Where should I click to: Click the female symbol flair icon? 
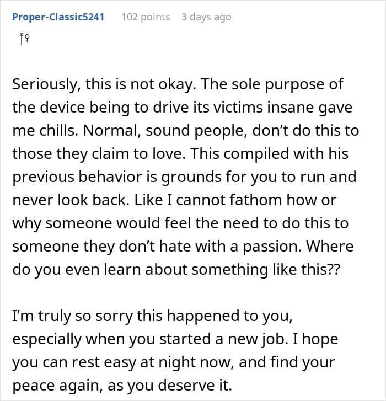point(24,39)
